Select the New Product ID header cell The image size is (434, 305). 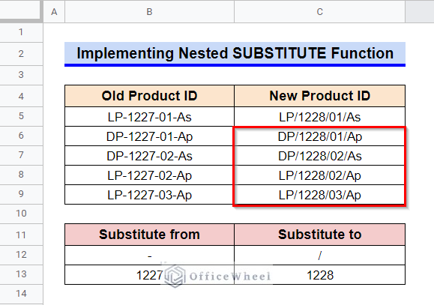click(319, 96)
